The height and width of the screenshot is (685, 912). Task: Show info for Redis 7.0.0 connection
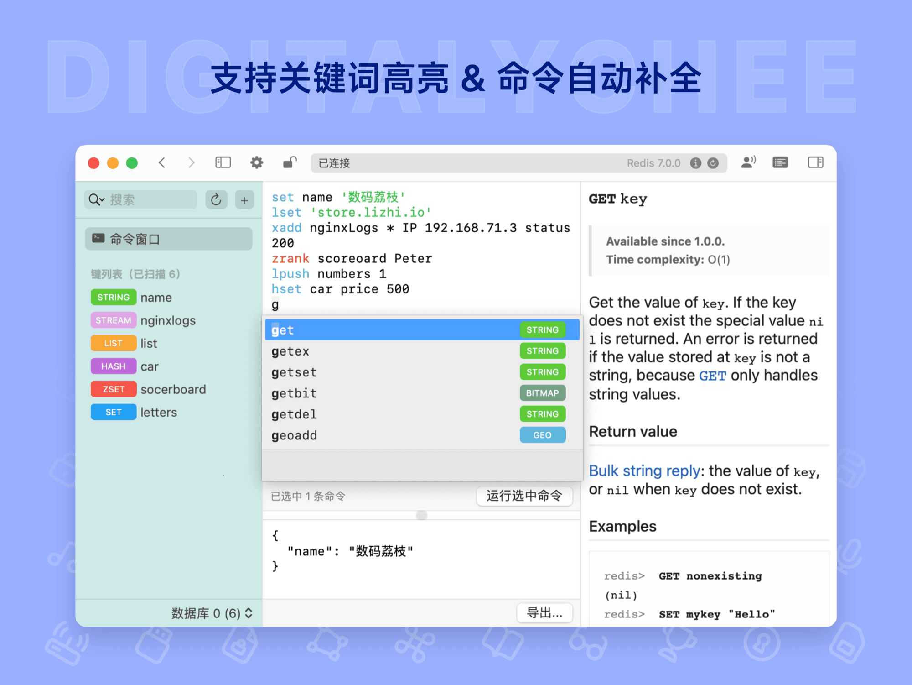tap(695, 163)
